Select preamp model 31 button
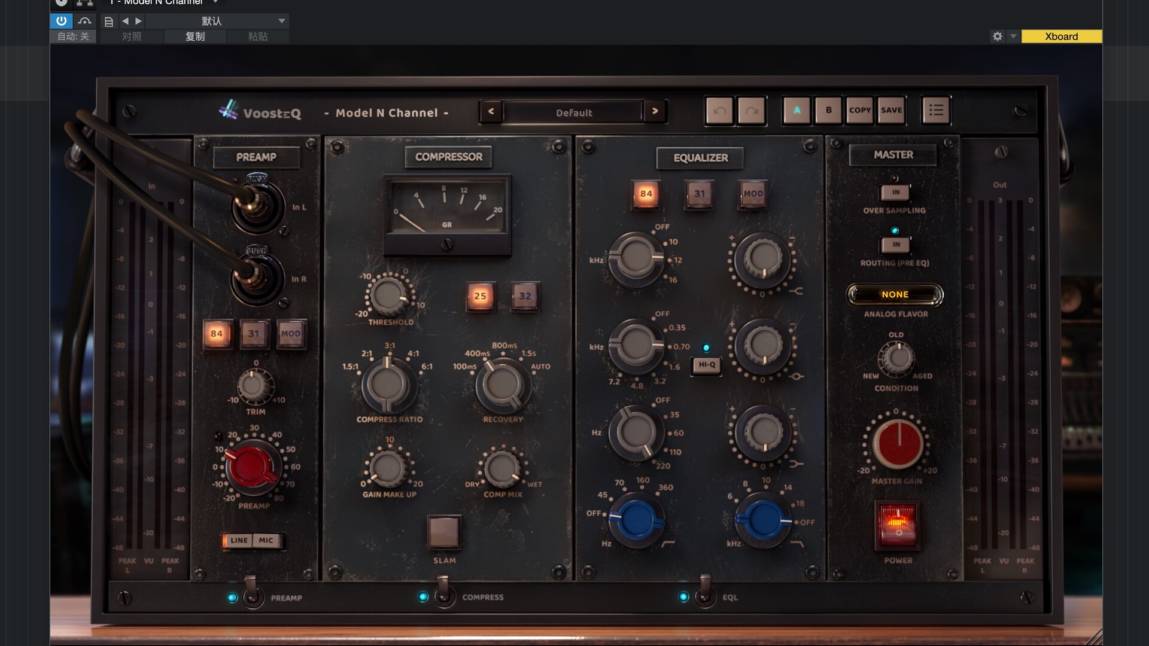This screenshot has width=1149, height=646. [254, 334]
